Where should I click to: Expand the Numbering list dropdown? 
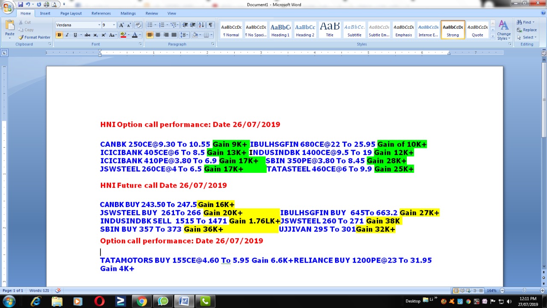(x=167, y=25)
